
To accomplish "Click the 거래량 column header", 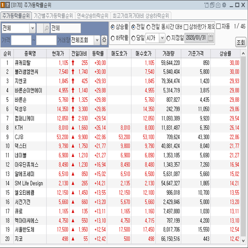I will coord(168,54).
